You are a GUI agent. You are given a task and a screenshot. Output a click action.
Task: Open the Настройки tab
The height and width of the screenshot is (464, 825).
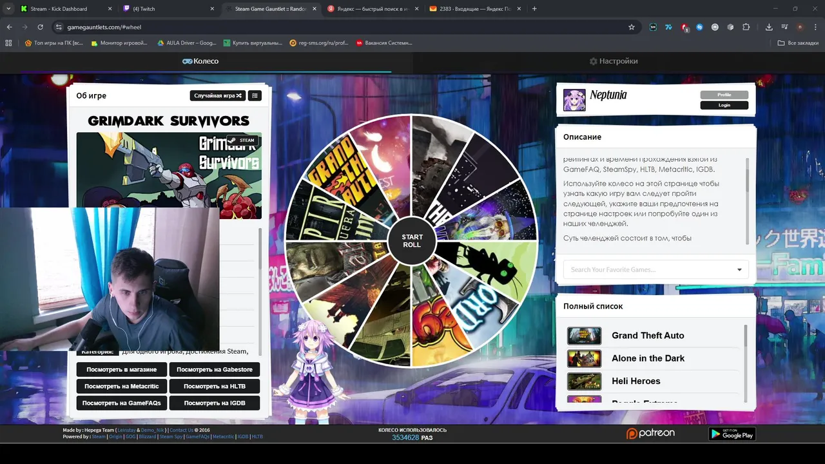614,61
